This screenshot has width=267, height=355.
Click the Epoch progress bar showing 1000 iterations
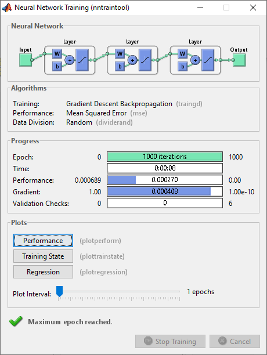point(165,157)
